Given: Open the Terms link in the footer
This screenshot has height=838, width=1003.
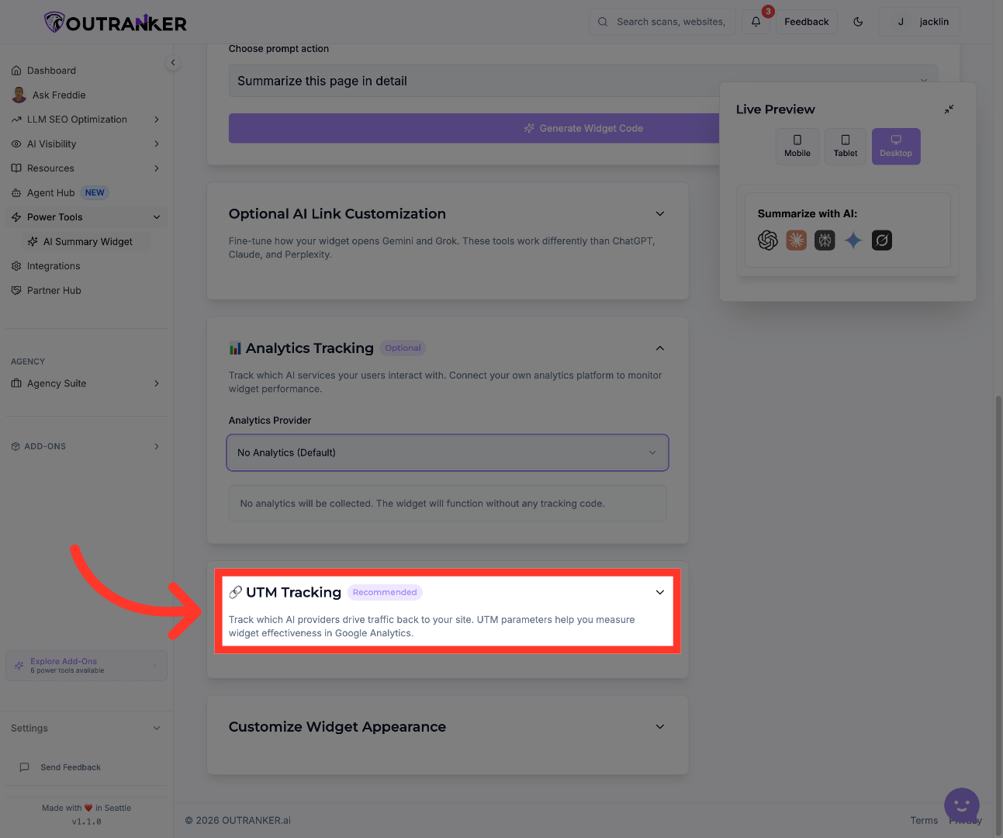Looking at the screenshot, I should tap(924, 820).
